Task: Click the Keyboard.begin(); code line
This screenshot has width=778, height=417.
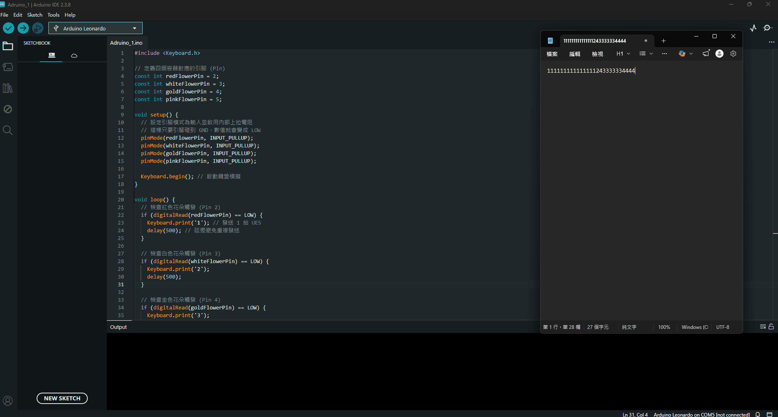Action: click(x=167, y=176)
